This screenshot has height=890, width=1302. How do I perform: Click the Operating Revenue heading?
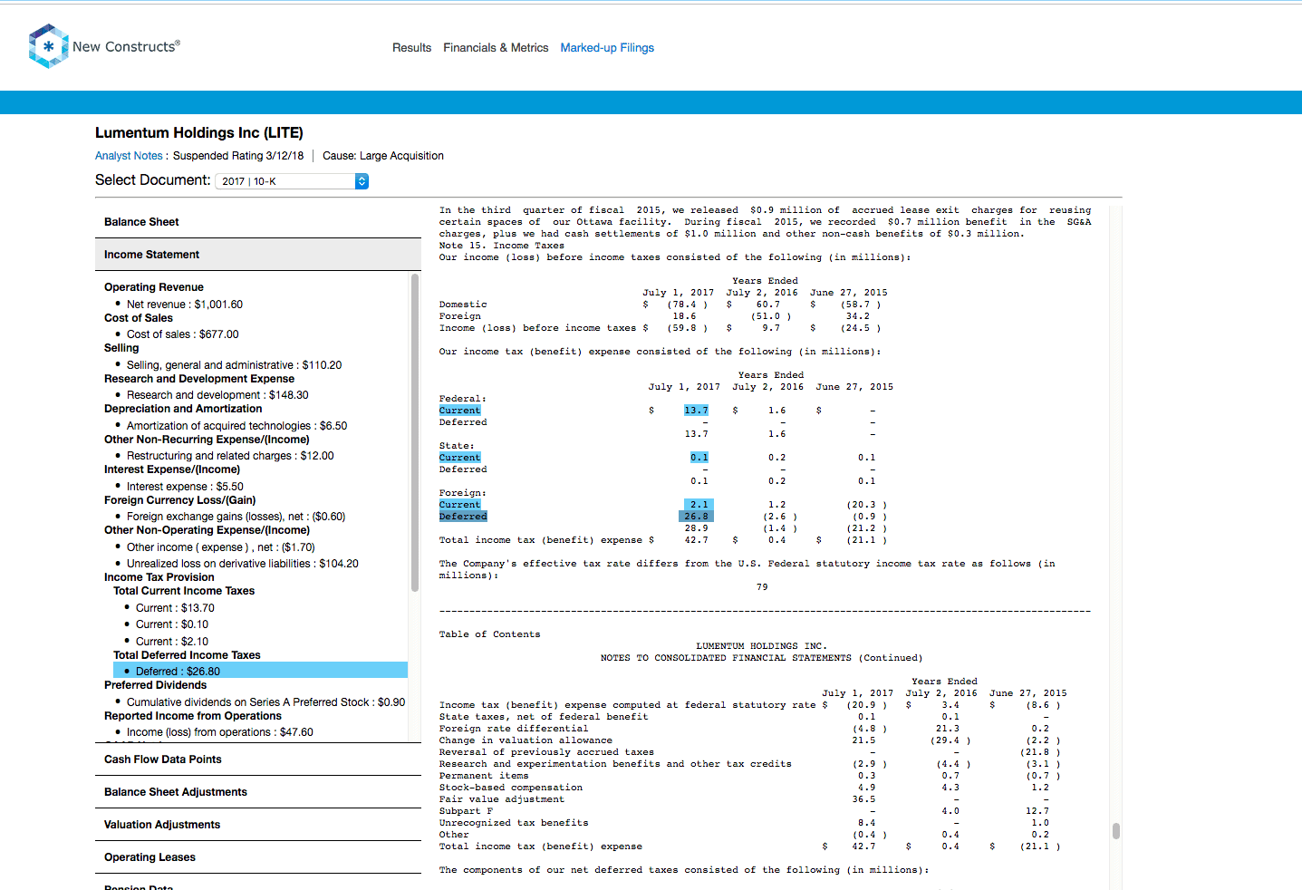pyautogui.click(x=154, y=287)
